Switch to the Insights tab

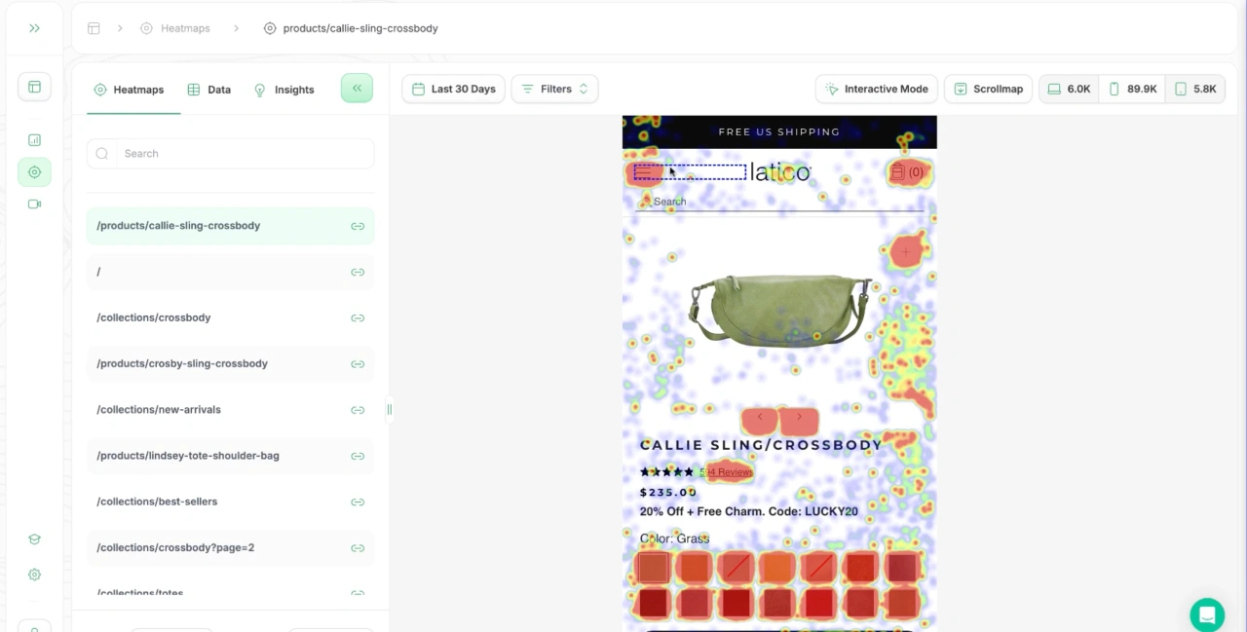(283, 90)
